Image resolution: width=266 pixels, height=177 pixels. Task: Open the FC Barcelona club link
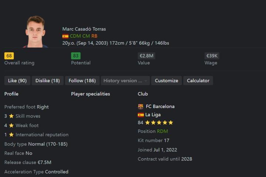tap(160, 107)
